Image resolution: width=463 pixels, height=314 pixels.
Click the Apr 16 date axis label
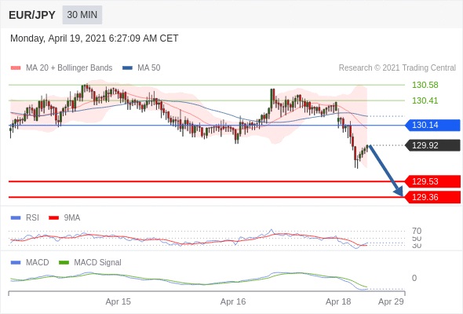233,301
